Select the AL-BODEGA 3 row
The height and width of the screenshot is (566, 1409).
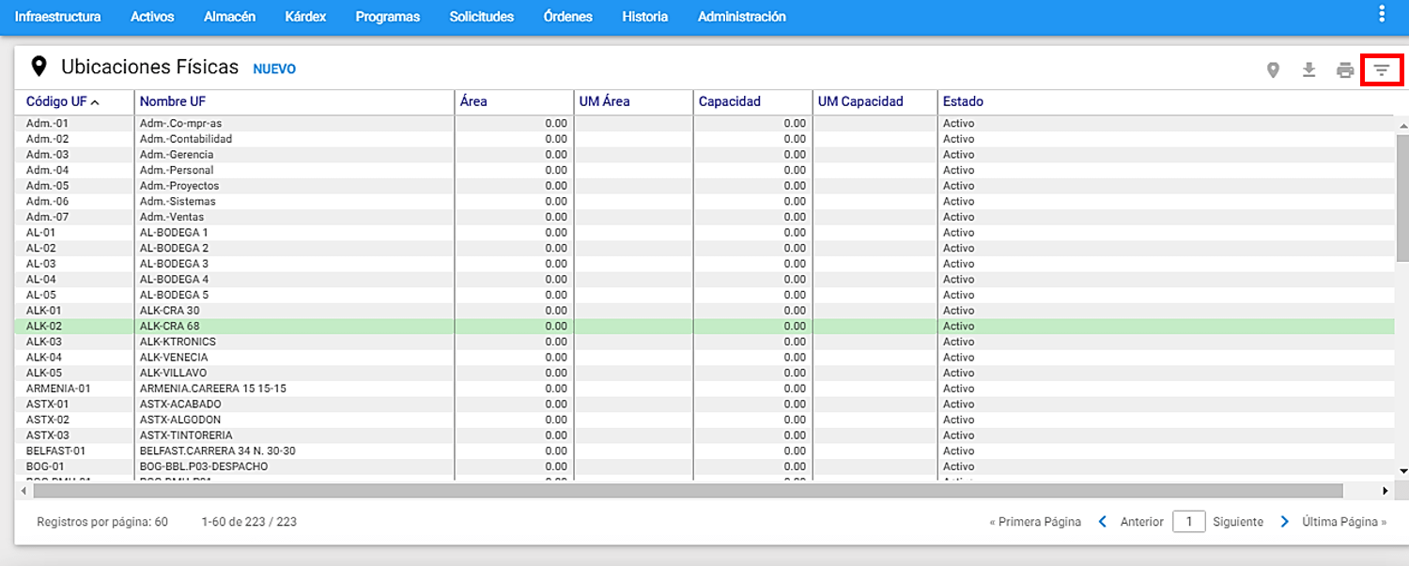tap(704, 264)
